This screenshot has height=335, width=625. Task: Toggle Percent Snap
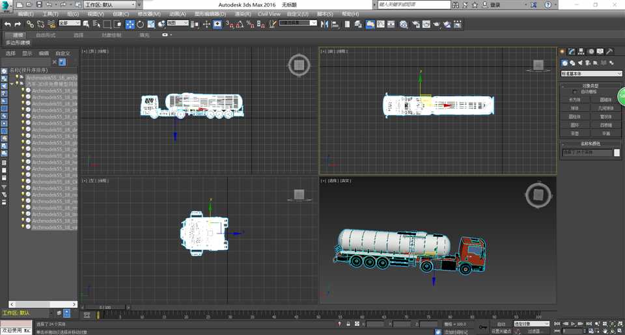click(250, 24)
